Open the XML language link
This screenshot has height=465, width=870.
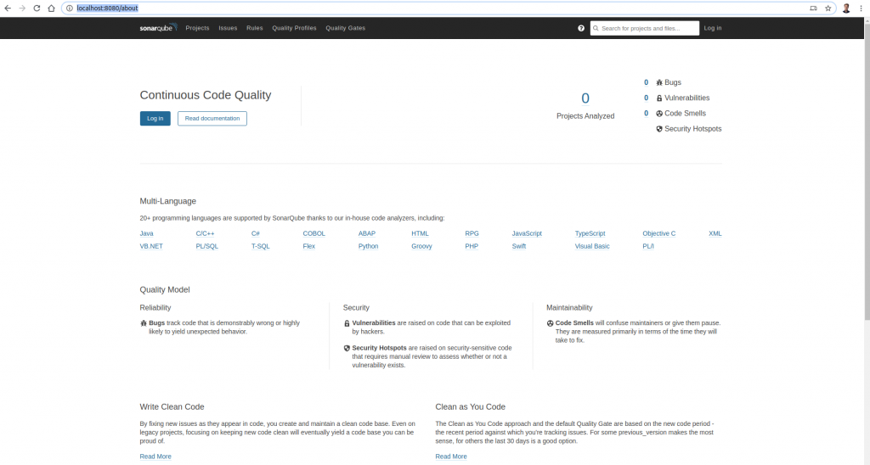pos(715,234)
